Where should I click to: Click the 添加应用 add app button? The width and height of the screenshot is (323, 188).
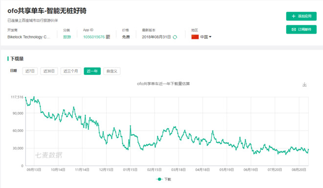click(301, 16)
